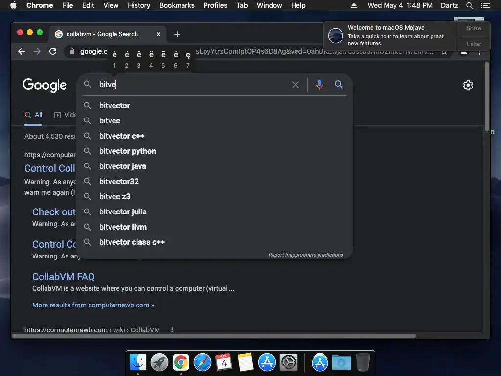Open options dots beside CollabVM wiki result
The height and width of the screenshot is (376, 501).
(172, 329)
